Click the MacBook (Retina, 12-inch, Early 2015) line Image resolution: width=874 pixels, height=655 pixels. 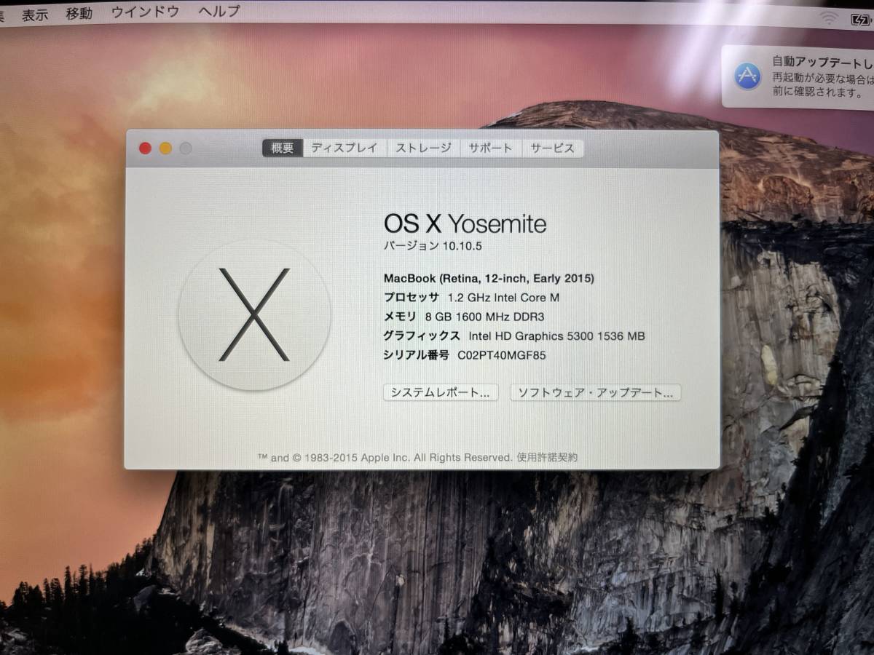pos(489,278)
